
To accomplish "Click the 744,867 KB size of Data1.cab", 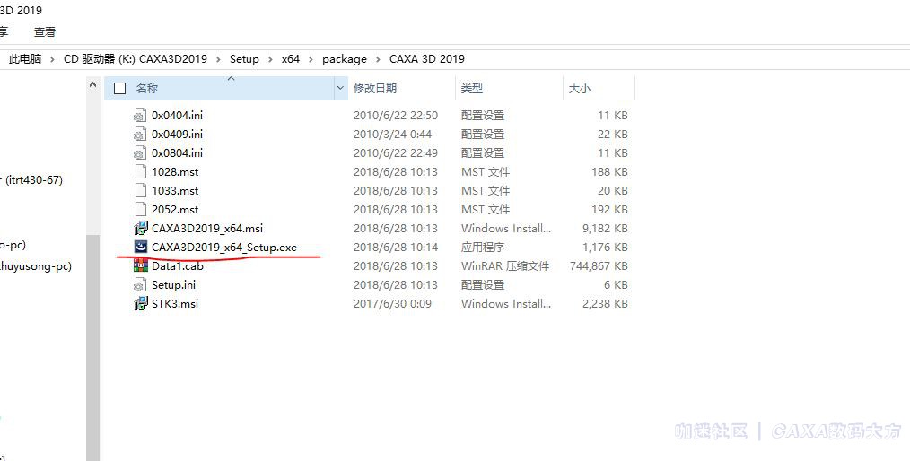I will tap(599, 266).
